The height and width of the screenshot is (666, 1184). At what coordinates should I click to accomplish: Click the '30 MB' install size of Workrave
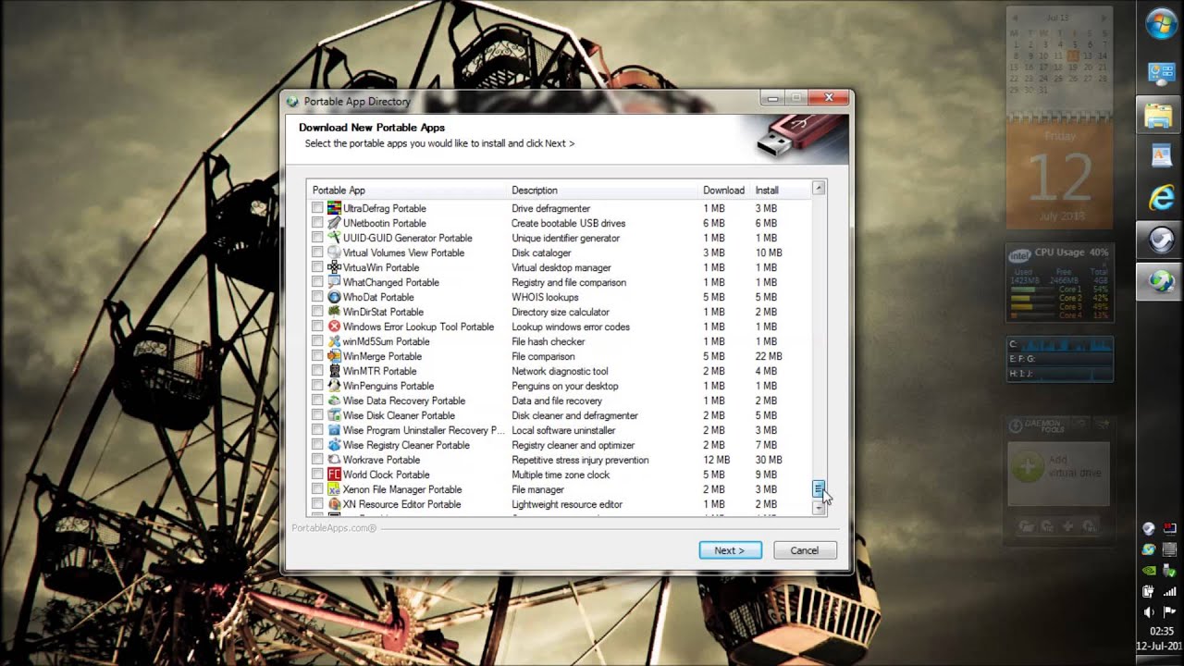768,460
